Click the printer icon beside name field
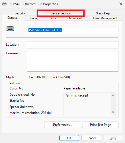 point(10,29)
